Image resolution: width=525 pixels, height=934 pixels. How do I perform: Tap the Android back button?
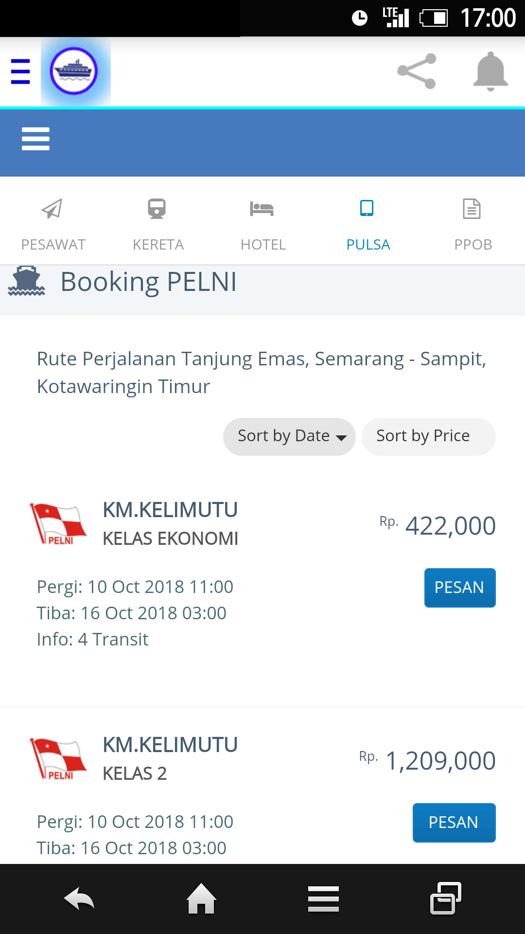[79, 898]
